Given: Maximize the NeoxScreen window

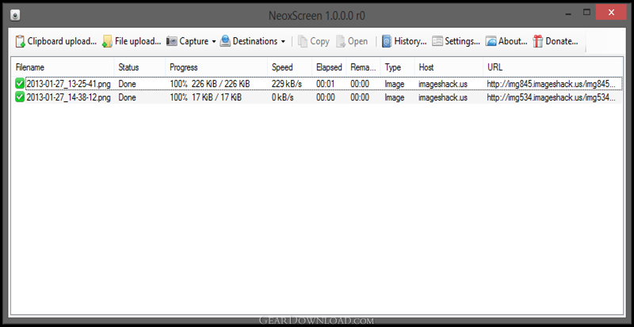Looking at the screenshot, I should point(586,13).
